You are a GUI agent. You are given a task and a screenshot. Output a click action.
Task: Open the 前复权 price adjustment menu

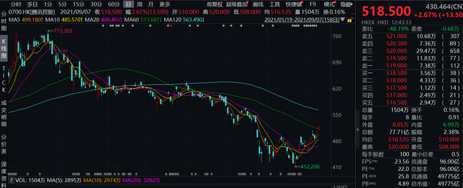[x=215, y=4]
